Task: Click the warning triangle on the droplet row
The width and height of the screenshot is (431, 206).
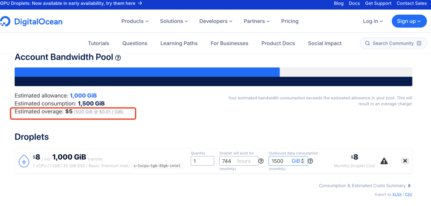Action: click(x=384, y=161)
